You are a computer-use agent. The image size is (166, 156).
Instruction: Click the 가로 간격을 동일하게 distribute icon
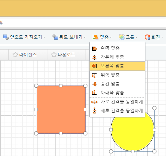coord(94,102)
